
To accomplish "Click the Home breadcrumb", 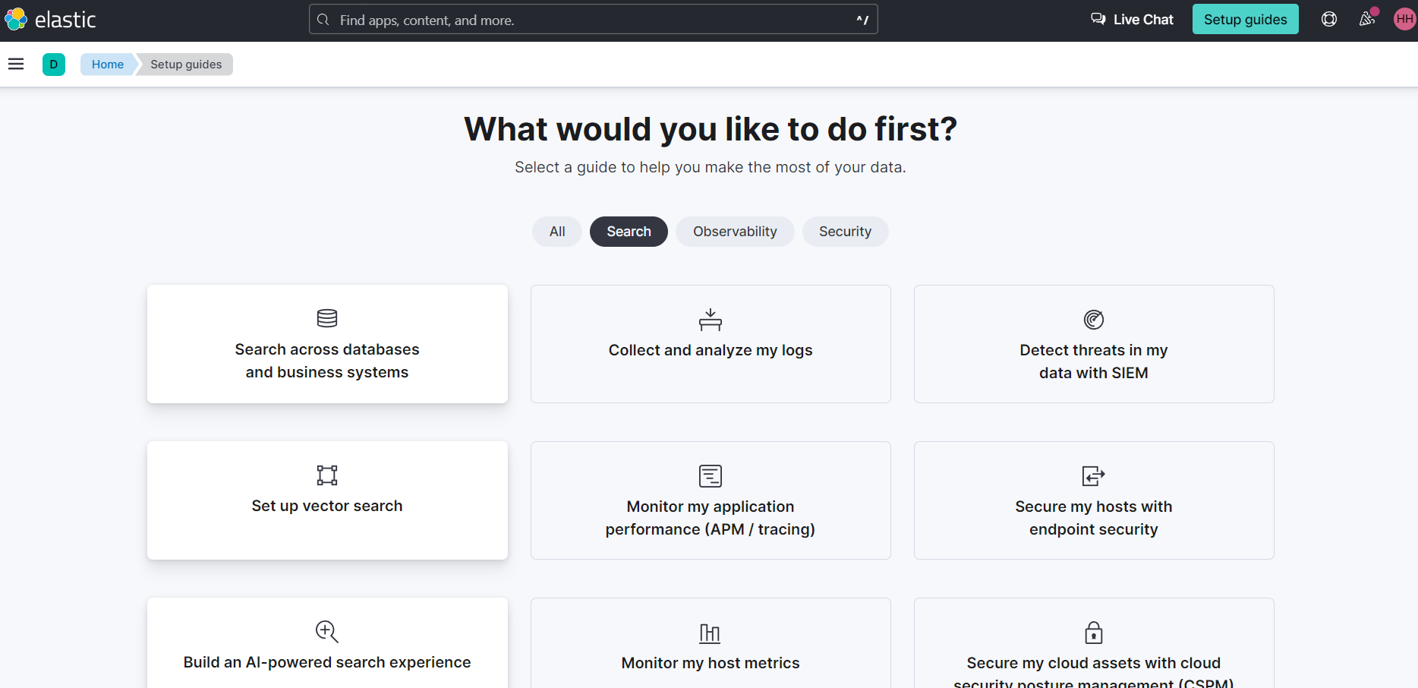I will coord(108,65).
